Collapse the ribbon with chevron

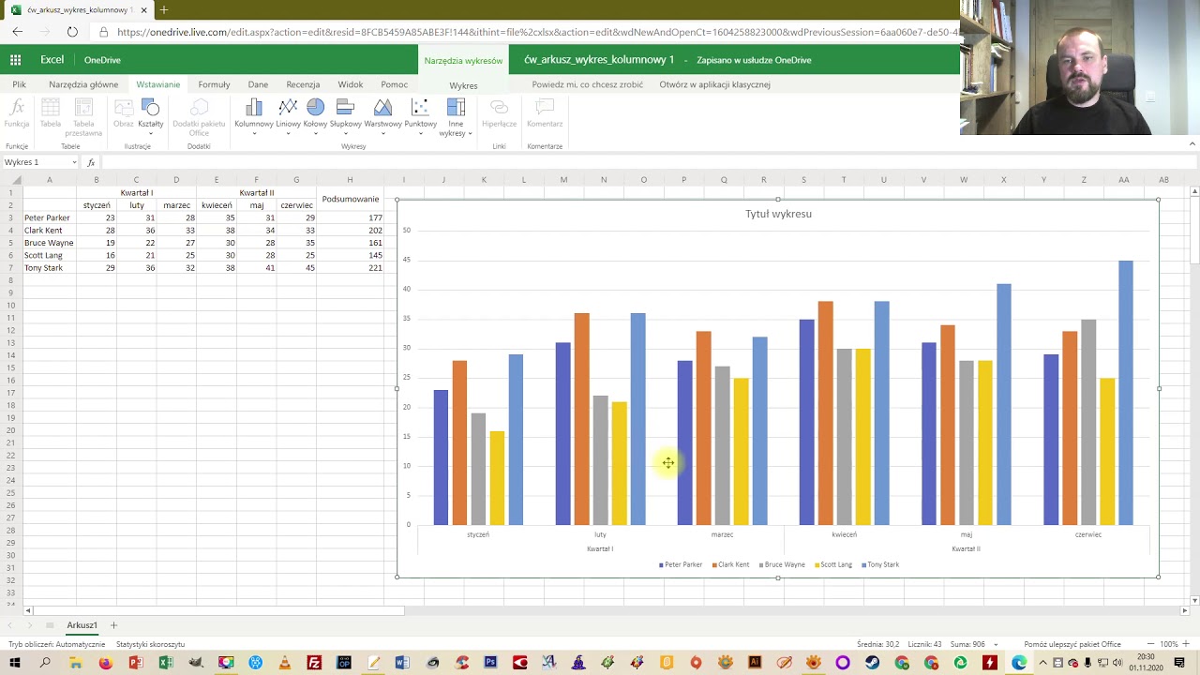(x=1192, y=144)
